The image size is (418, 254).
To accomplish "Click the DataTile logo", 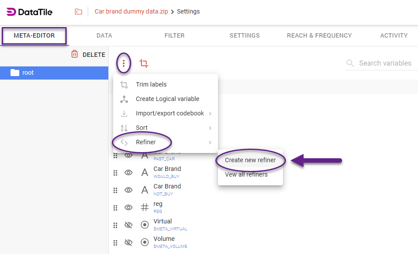I will (x=29, y=12).
